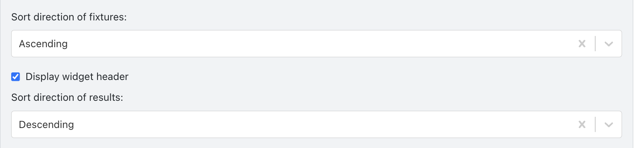Click the divider line next to Ascending's chevron
The image size is (634, 148).
[595, 44]
